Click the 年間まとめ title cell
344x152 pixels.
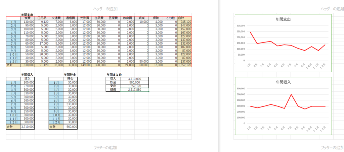click(x=114, y=75)
